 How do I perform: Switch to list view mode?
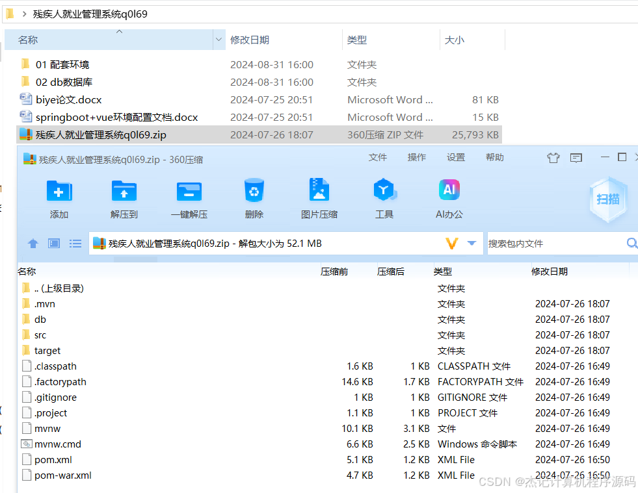(75, 243)
